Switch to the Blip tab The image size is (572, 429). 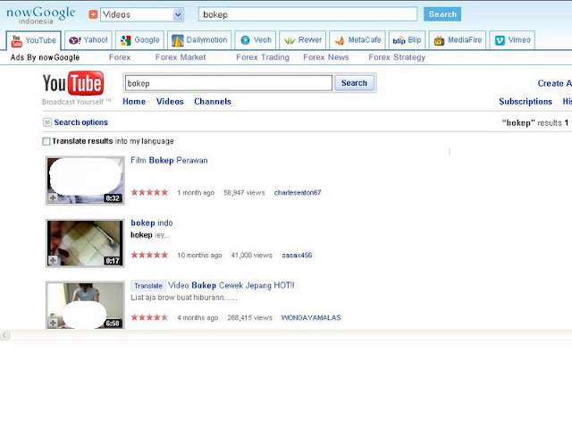click(407, 40)
